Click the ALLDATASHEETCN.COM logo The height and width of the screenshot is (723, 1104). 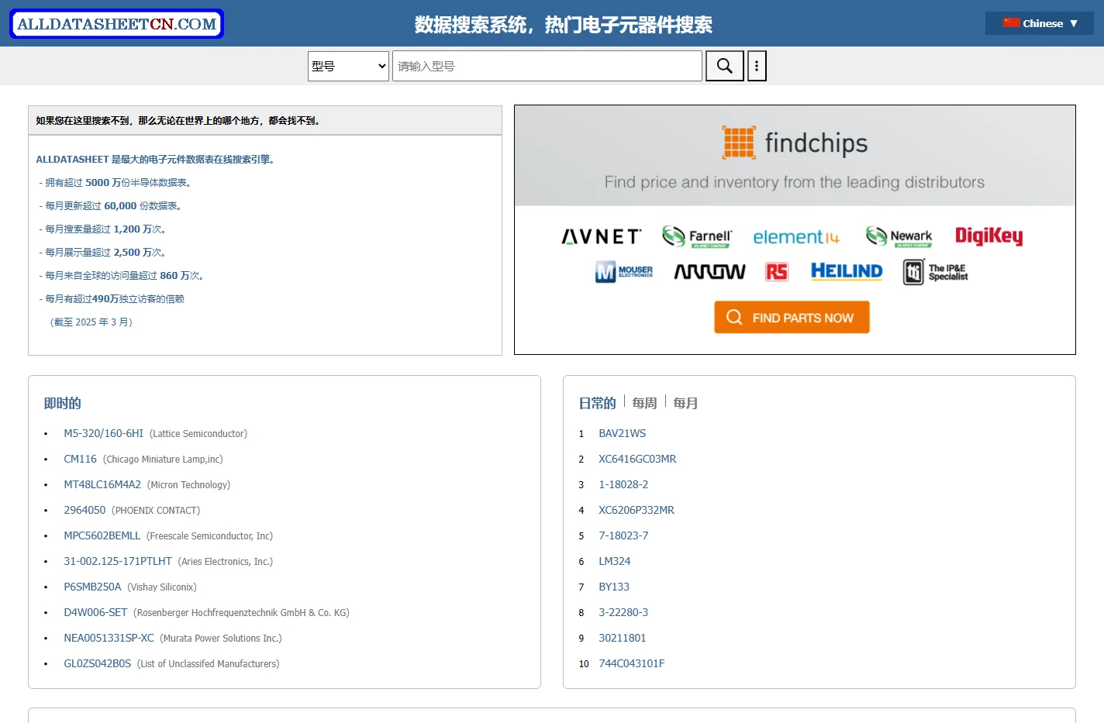click(x=116, y=24)
